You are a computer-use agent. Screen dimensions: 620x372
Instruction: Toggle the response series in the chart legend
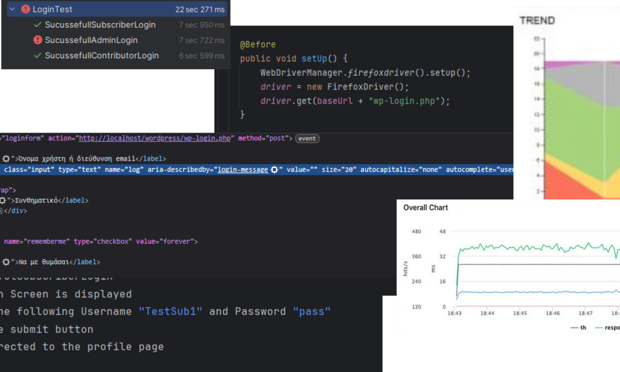pyautogui.click(x=608, y=327)
